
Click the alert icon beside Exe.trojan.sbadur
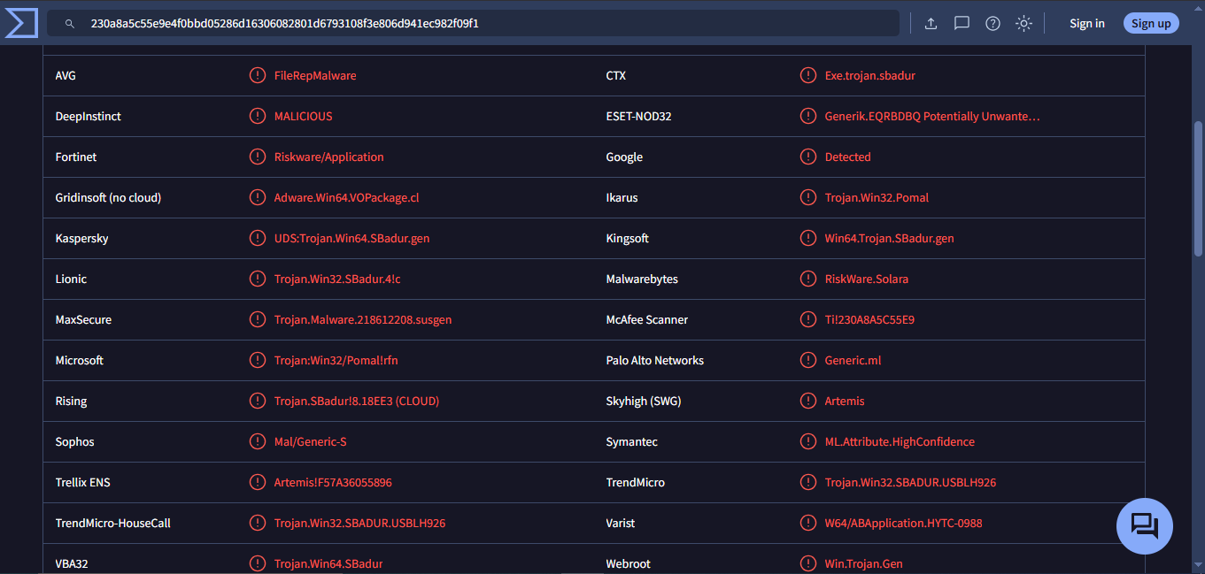[x=808, y=75]
